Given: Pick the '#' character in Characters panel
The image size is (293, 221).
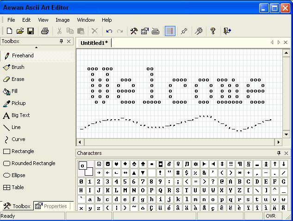Looking at the screenshot, I should [x=178, y=173].
